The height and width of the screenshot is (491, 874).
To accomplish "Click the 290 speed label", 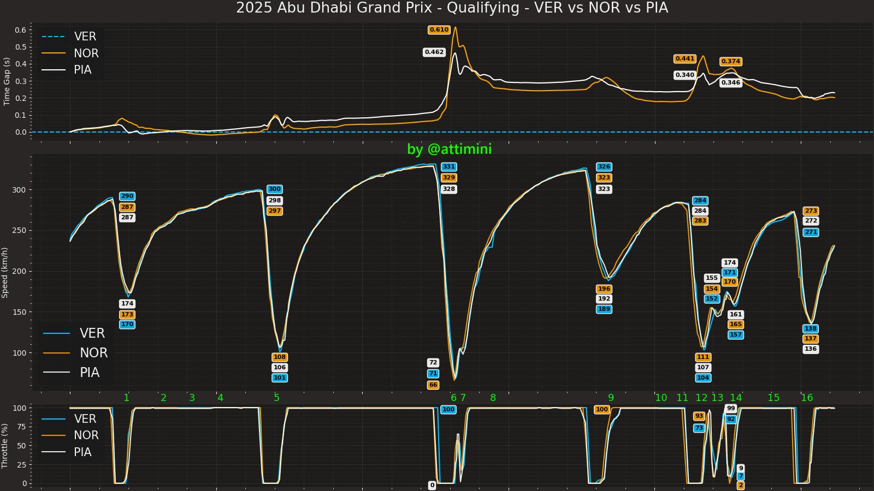I will click(x=127, y=196).
